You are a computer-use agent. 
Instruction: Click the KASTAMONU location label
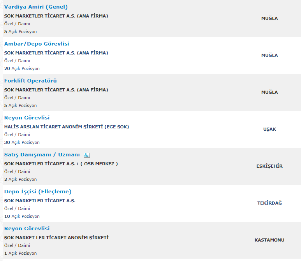pos(269,240)
